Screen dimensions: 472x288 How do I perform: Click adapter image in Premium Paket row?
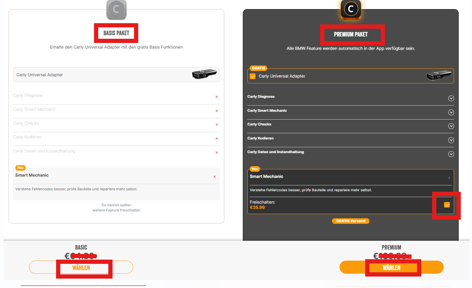[439, 76]
